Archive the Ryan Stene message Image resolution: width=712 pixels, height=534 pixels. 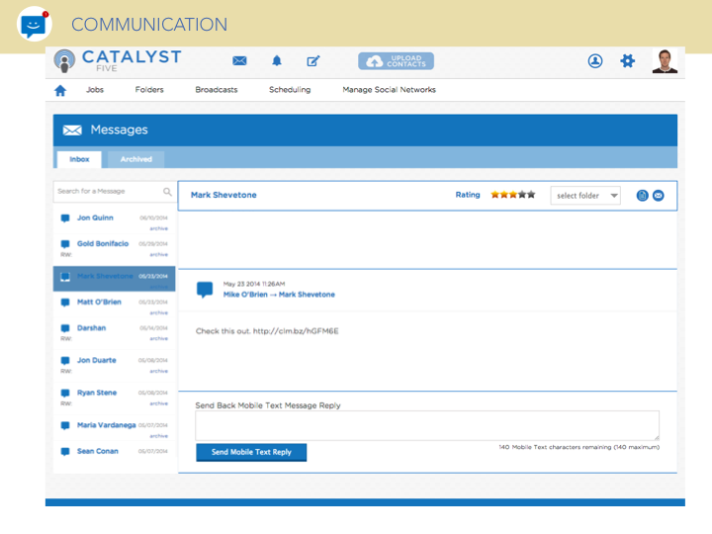coord(159,403)
